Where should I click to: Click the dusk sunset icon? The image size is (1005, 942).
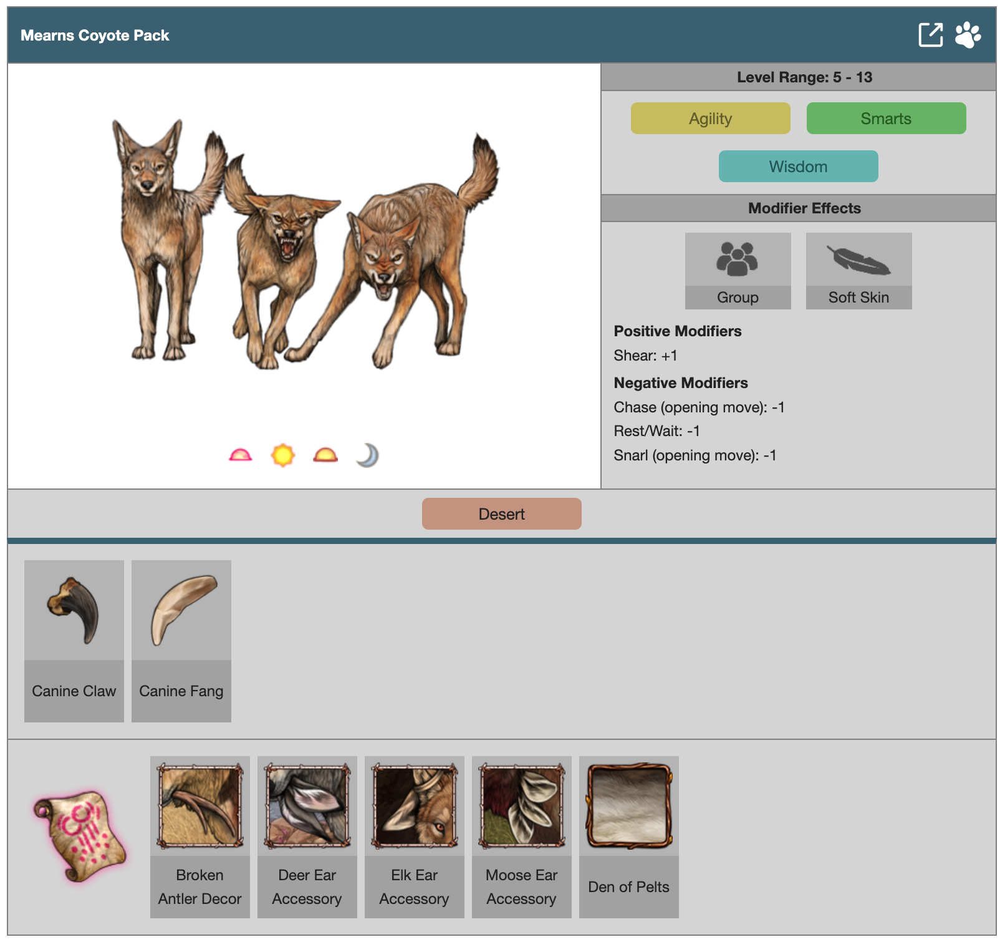(x=325, y=455)
